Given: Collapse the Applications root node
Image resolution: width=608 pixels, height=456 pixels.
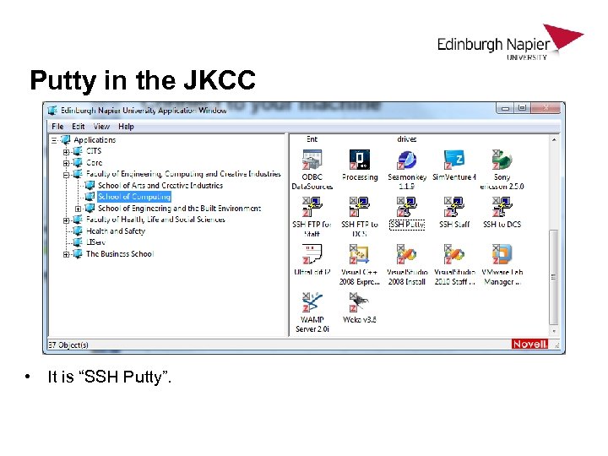Looking at the screenshot, I should (x=54, y=140).
